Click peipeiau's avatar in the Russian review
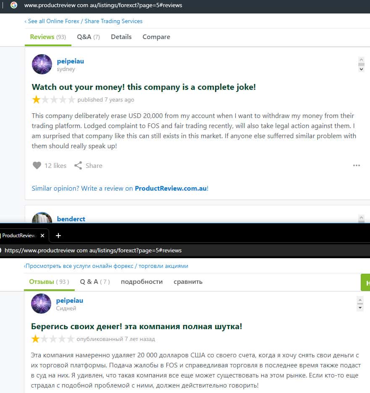Screen dimensions: 370x393 coord(41,304)
